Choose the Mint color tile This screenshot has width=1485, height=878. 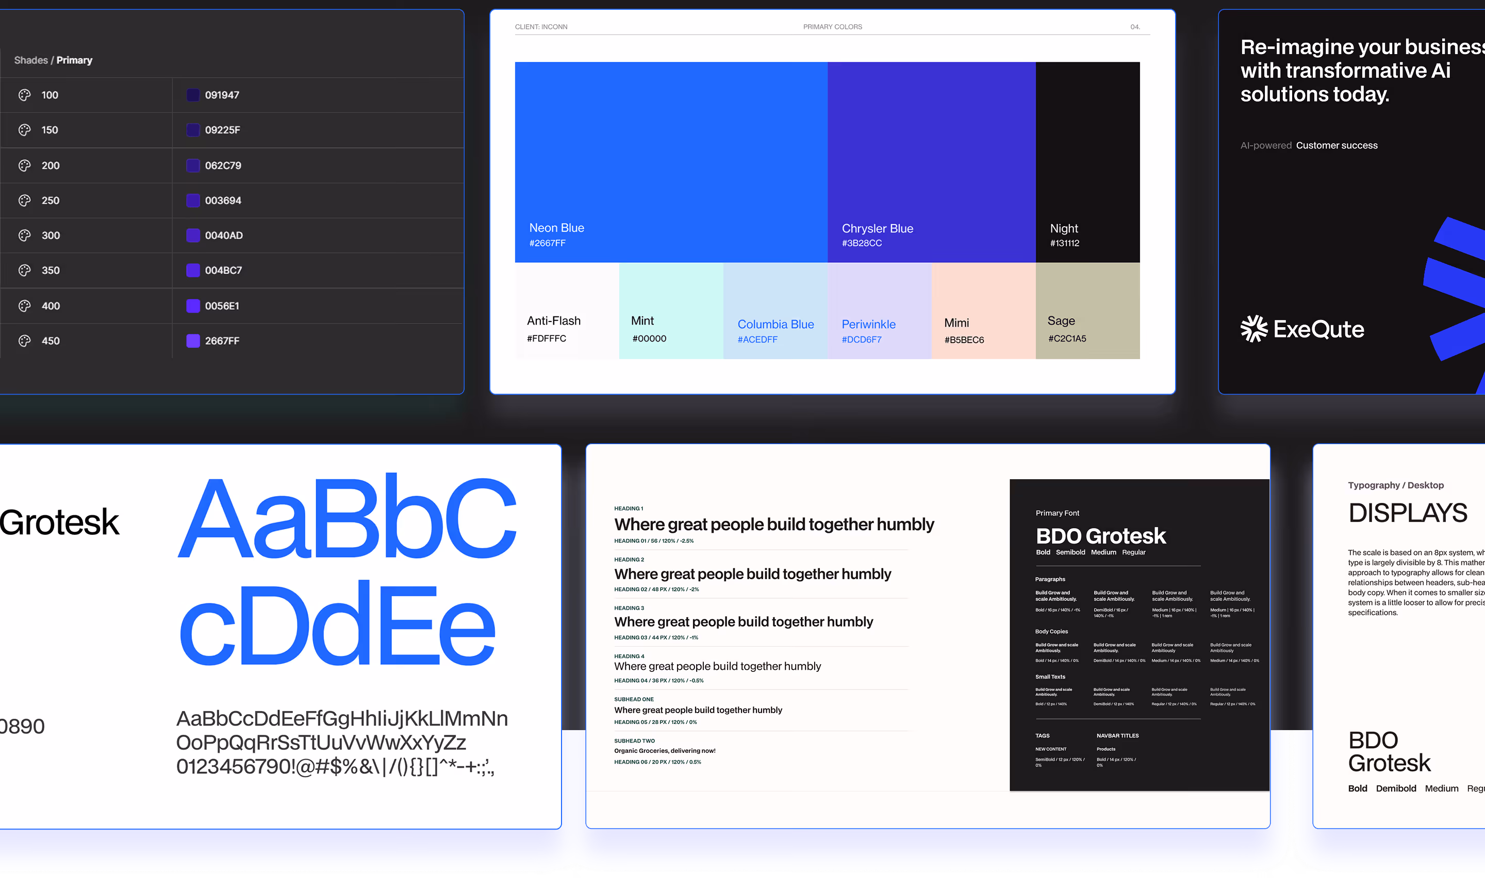click(671, 311)
